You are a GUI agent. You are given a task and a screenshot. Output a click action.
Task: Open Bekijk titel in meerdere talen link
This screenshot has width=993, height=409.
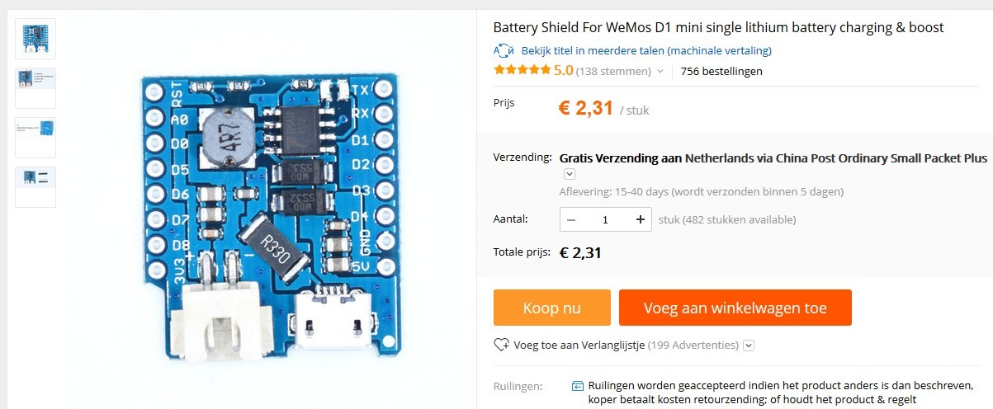(x=646, y=50)
